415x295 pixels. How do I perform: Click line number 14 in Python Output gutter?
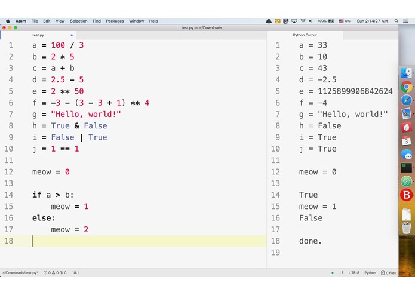[x=275, y=195]
